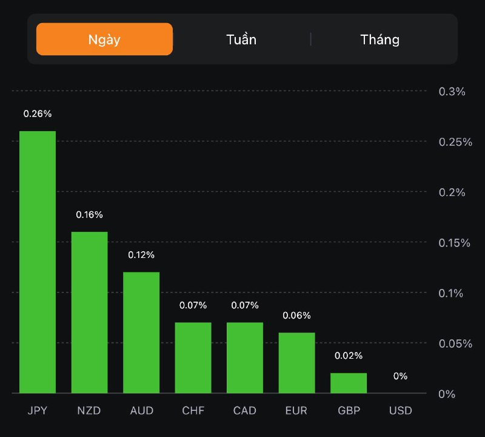The image size is (485, 437).
Task: Click the 0% label above USD
Action: (x=400, y=376)
